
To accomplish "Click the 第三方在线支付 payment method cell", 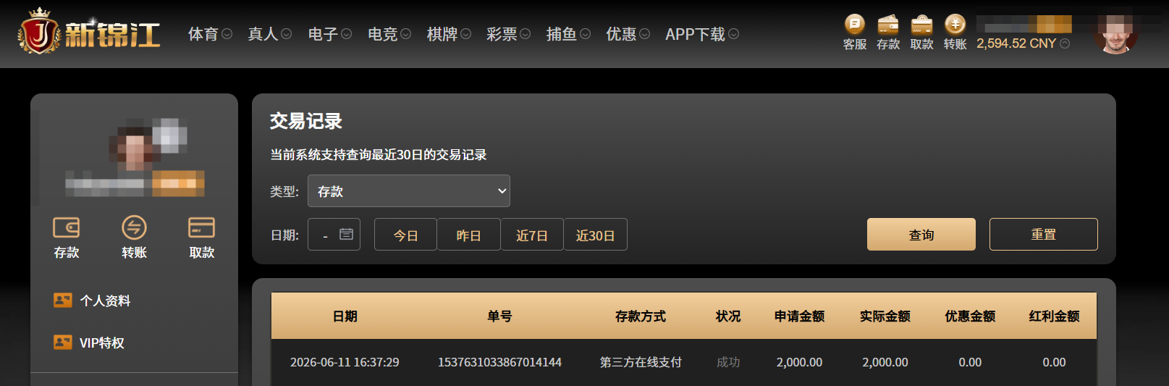I will (x=641, y=362).
